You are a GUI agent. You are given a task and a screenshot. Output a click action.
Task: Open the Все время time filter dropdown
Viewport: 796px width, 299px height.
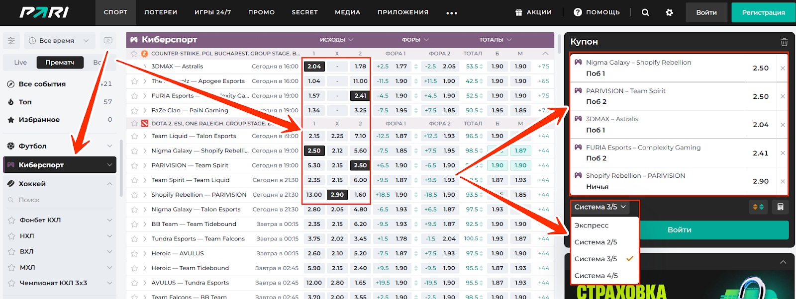[59, 41]
